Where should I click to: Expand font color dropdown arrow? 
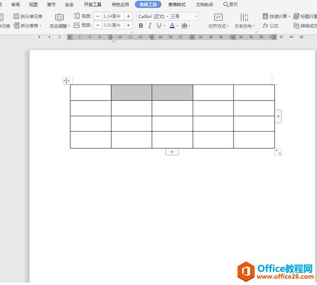(177, 26)
